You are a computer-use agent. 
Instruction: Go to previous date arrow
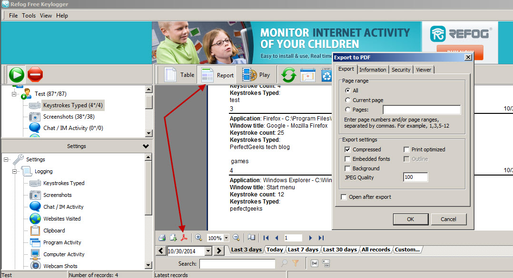click(161, 250)
